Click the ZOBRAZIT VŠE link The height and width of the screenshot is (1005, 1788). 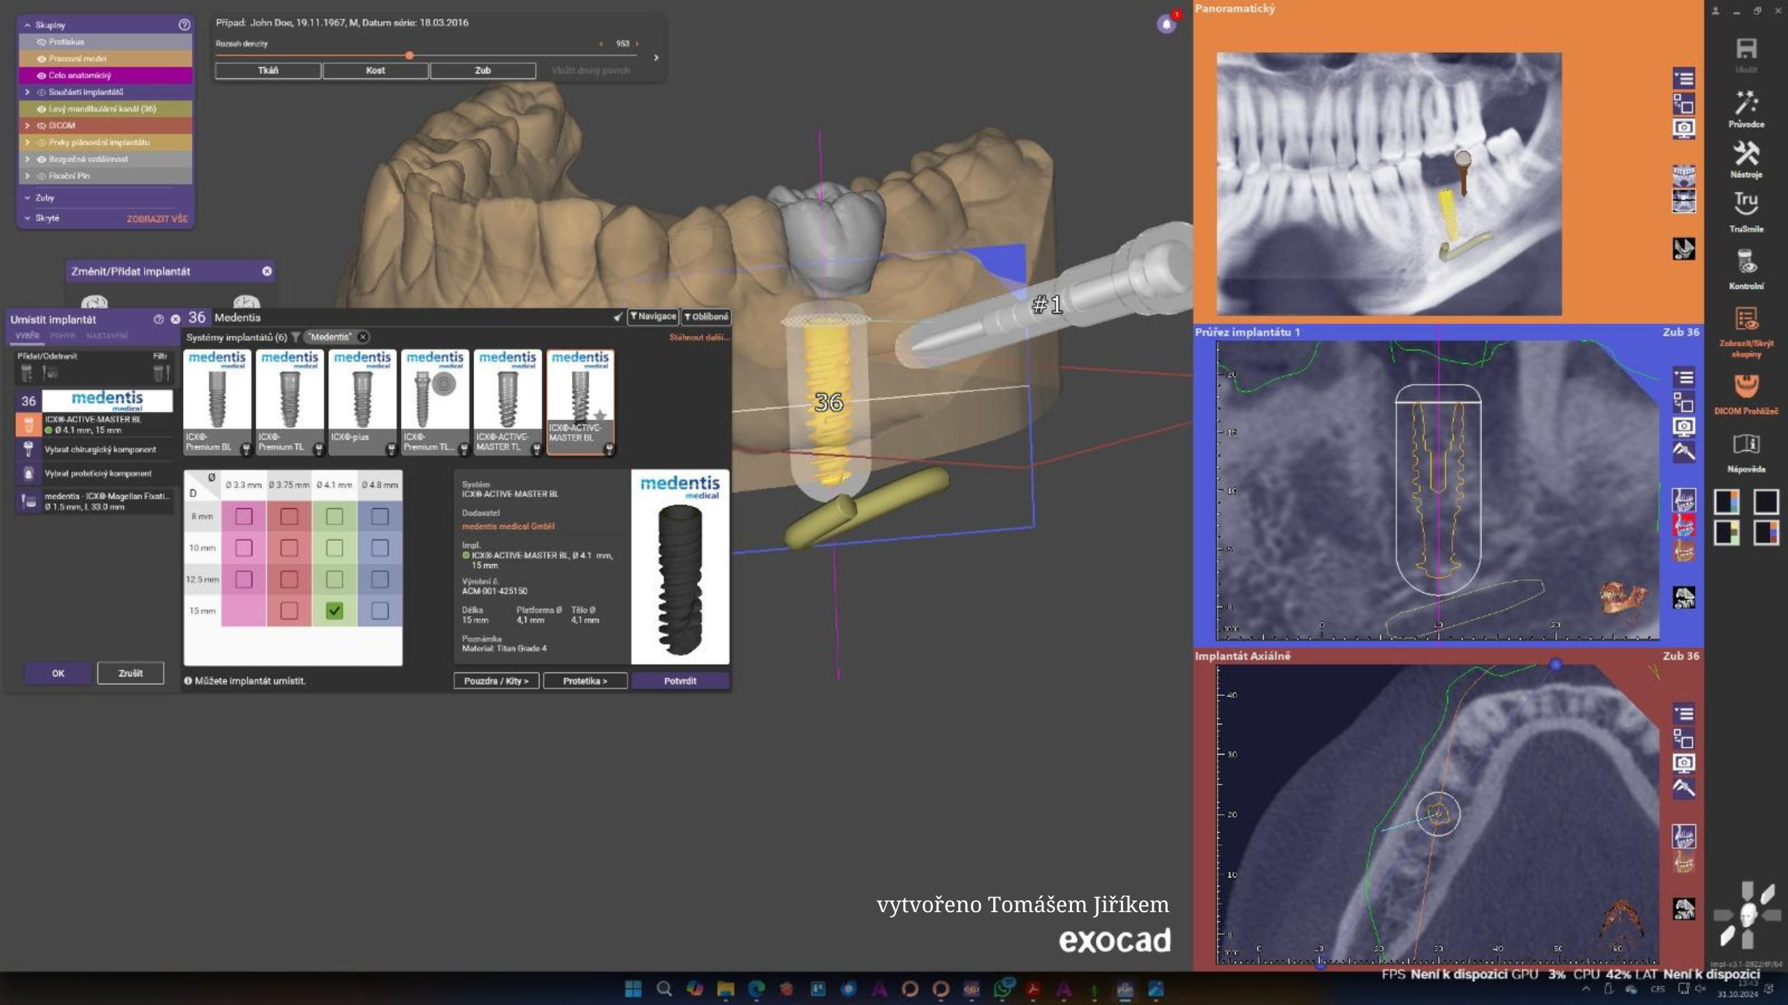coord(157,219)
